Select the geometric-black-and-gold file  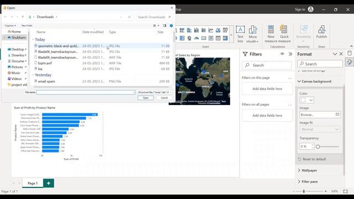[102, 46]
